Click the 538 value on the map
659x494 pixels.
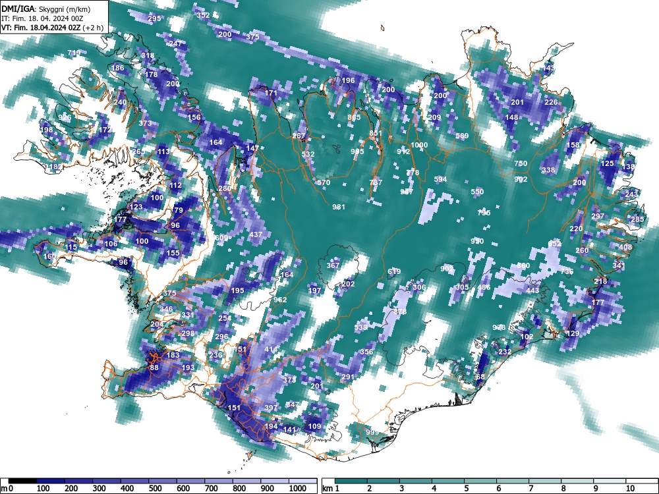360,327
